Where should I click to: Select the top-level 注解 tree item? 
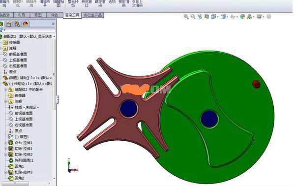13,48
